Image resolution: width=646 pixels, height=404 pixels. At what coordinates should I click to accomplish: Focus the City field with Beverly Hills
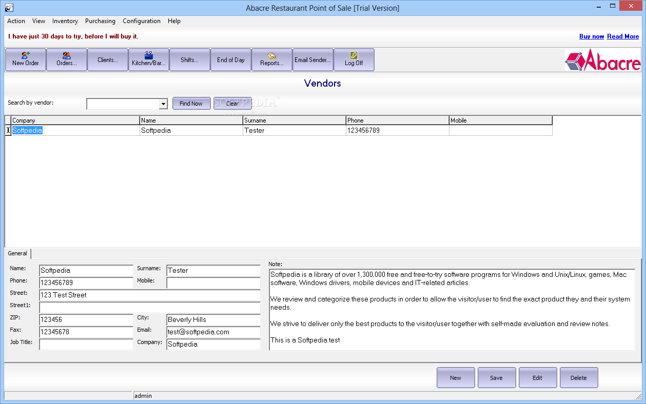(x=213, y=319)
